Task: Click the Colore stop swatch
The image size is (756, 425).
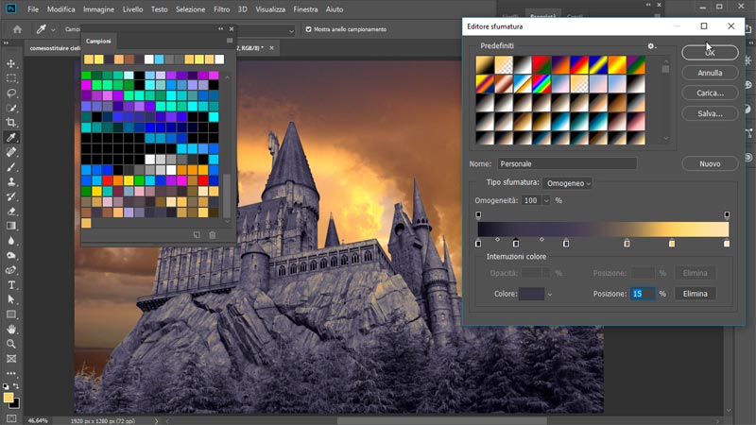Action: (x=531, y=294)
